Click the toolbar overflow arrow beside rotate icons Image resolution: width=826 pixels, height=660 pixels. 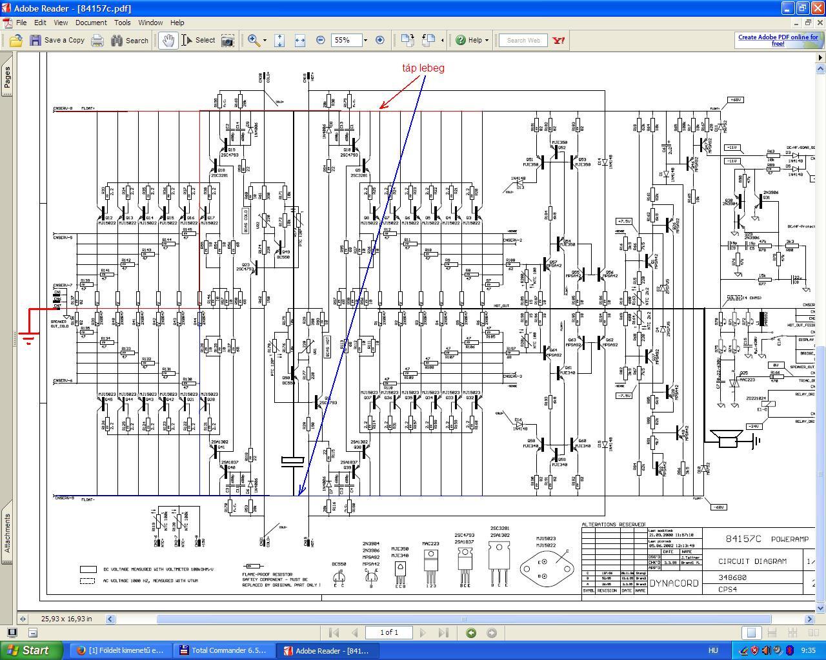pyautogui.click(x=442, y=40)
